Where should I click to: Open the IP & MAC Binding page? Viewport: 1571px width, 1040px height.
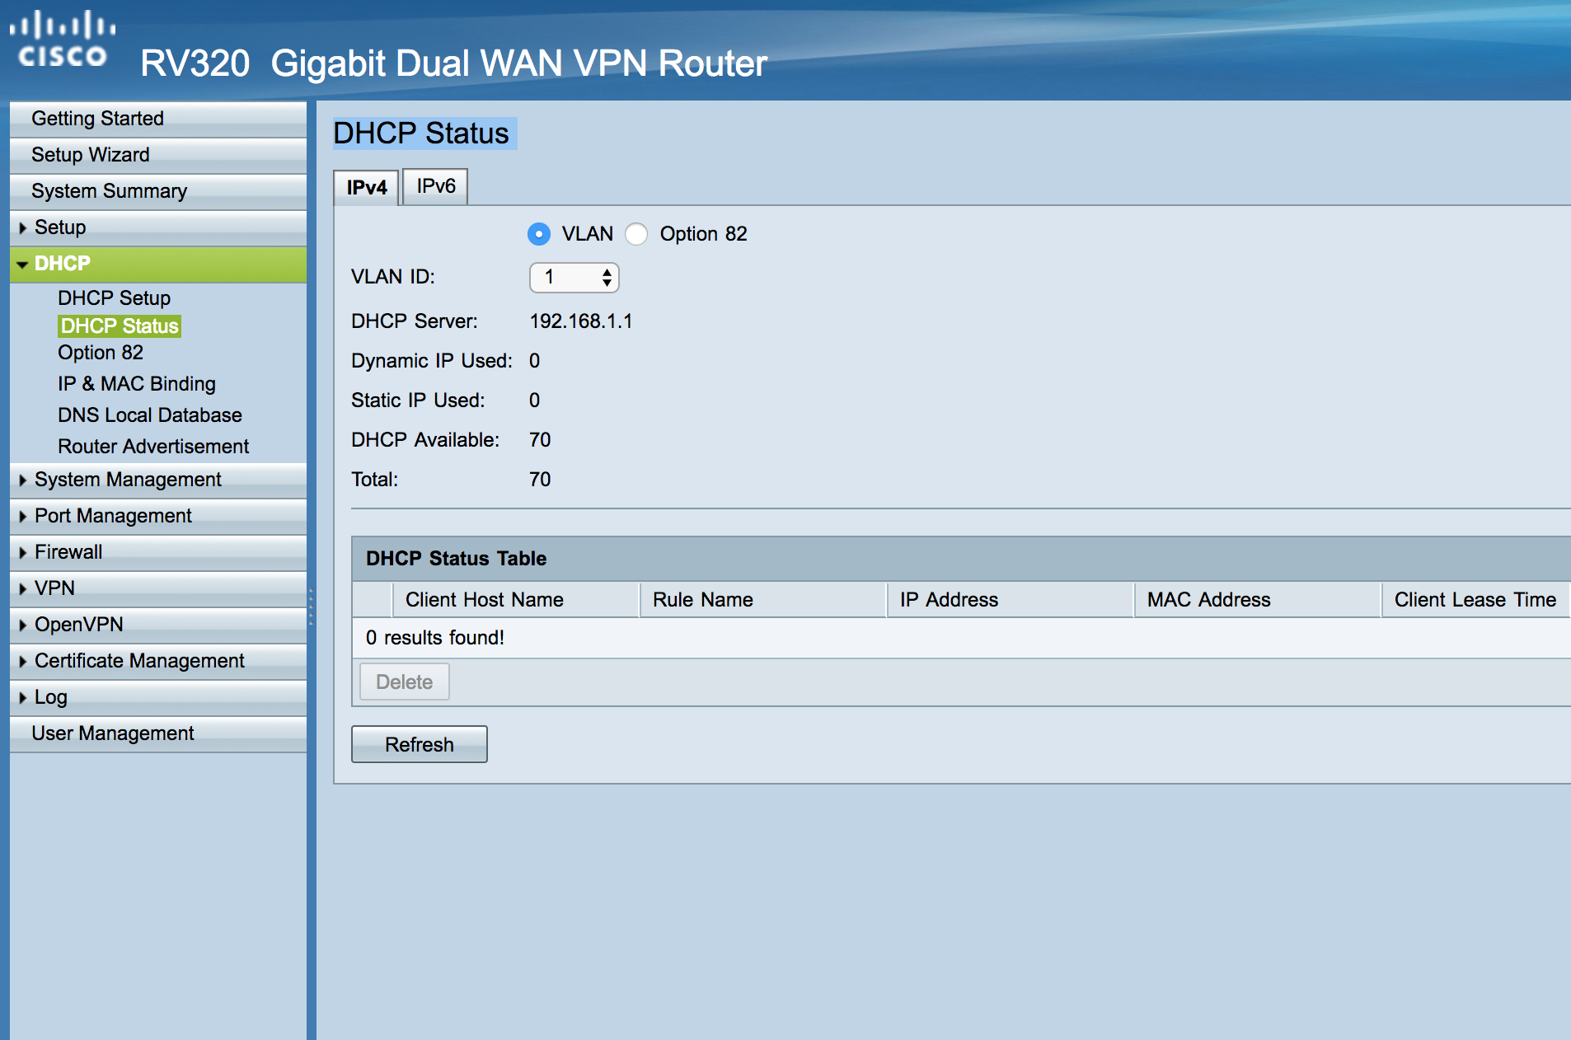pos(136,383)
